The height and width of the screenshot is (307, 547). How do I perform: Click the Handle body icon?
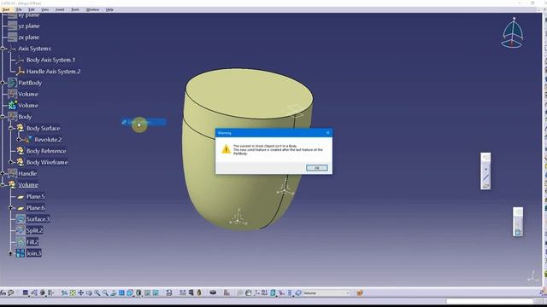click(x=12, y=173)
